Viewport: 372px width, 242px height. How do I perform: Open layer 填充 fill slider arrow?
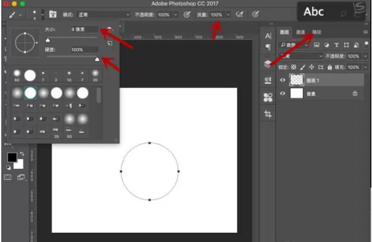click(365, 67)
